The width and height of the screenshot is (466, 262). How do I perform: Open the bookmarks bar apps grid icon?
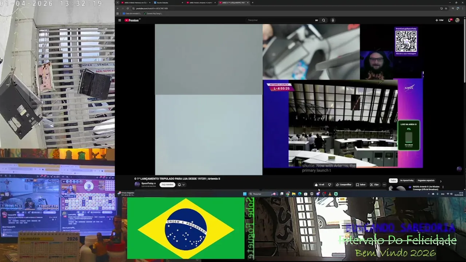[118, 13]
